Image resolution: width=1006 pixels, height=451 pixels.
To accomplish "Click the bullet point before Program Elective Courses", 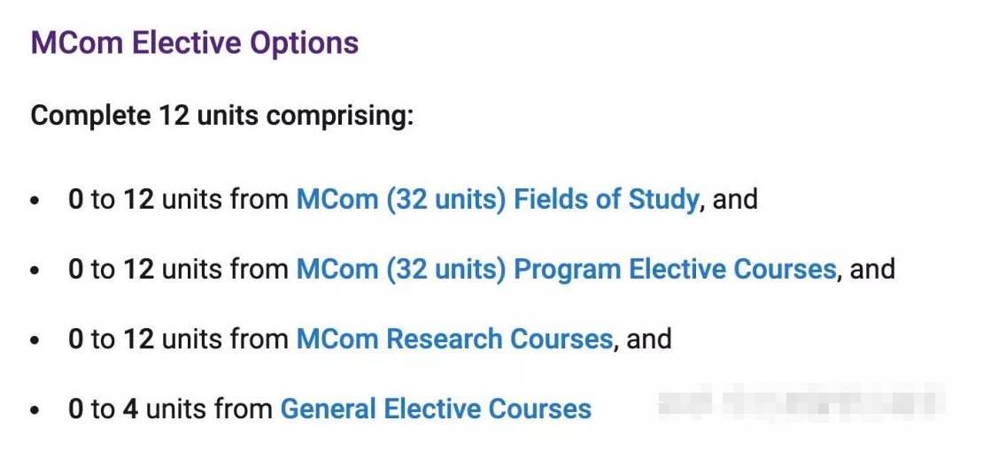I will coord(35,271).
